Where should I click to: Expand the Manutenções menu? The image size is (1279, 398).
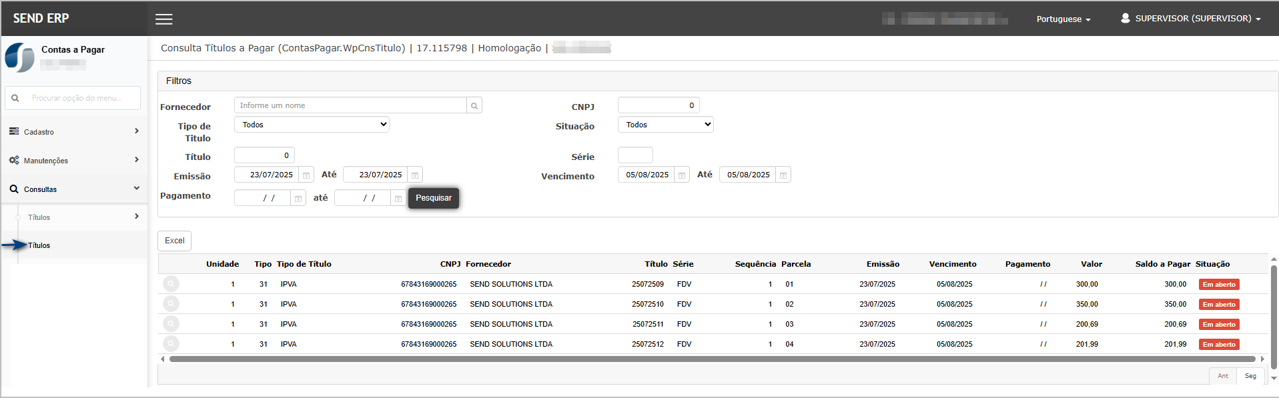coord(74,160)
